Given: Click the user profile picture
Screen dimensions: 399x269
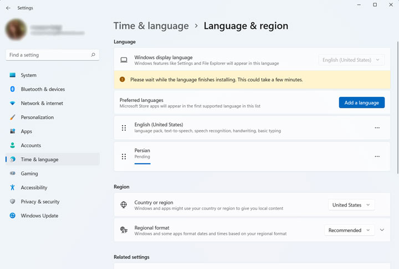Looking at the screenshot, I should [16, 29].
